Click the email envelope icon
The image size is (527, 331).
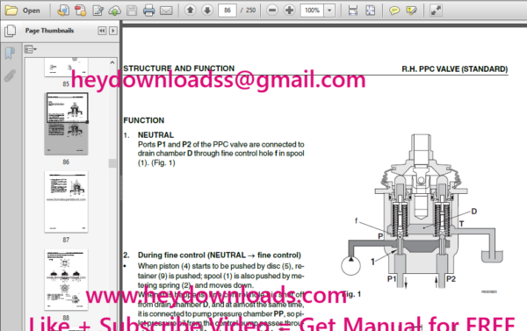[x=166, y=11]
